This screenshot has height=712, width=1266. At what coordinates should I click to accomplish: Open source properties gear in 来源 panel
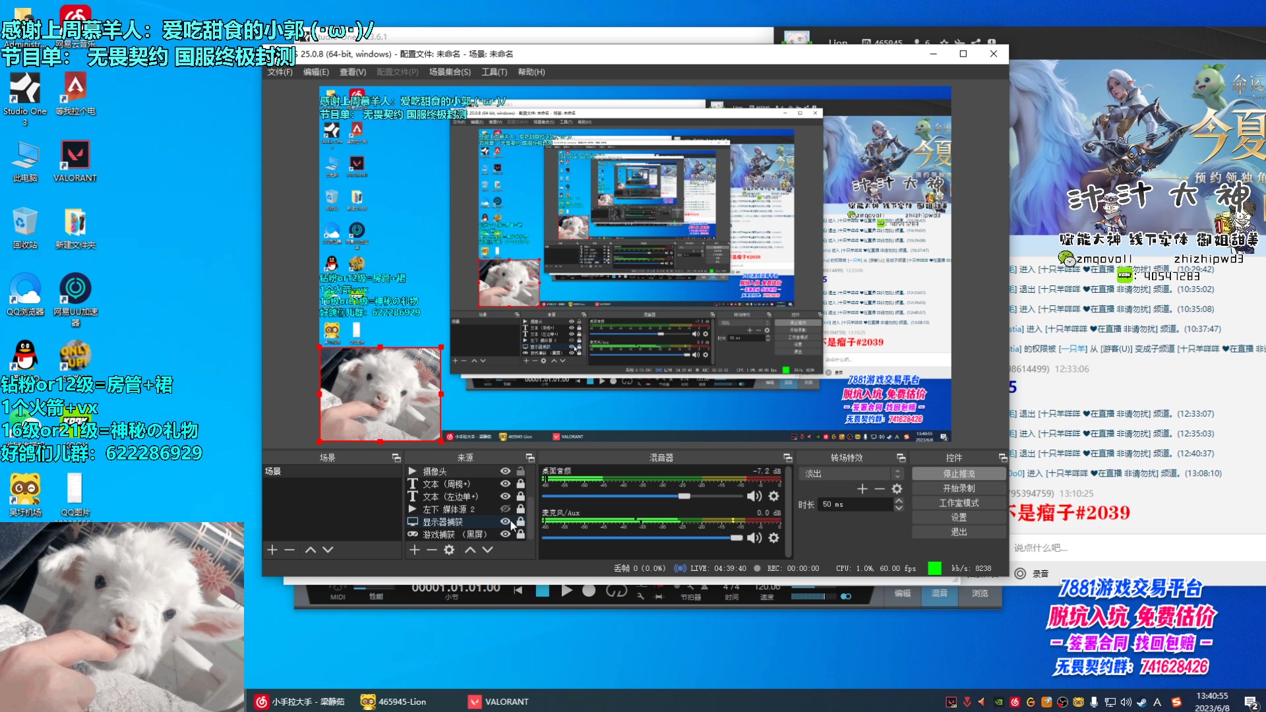click(x=449, y=549)
